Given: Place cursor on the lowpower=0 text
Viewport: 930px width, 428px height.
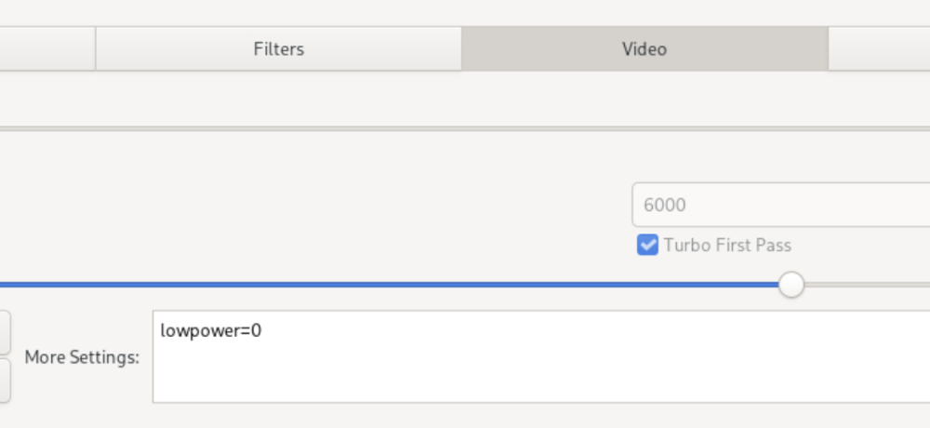Looking at the screenshot, I should tap(210, 330).
